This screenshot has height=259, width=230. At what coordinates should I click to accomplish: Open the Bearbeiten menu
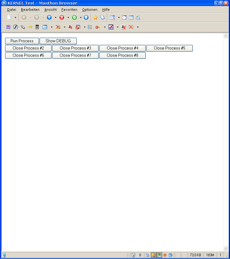(x=30, y=10)
